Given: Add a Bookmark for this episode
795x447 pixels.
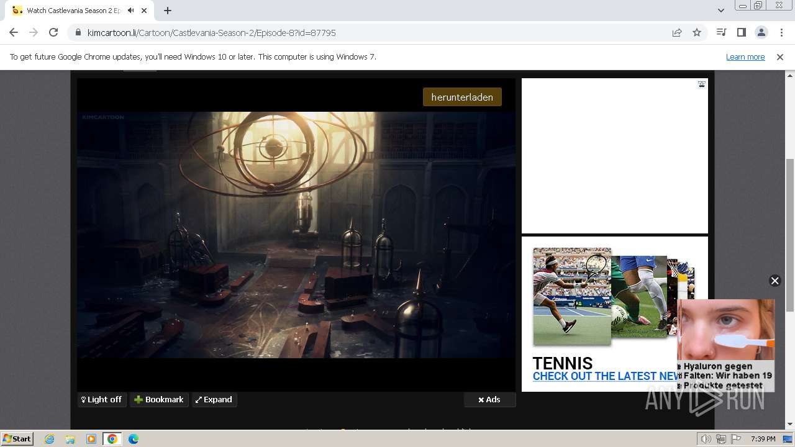Looking at the screenshot, I should point(159,400).
